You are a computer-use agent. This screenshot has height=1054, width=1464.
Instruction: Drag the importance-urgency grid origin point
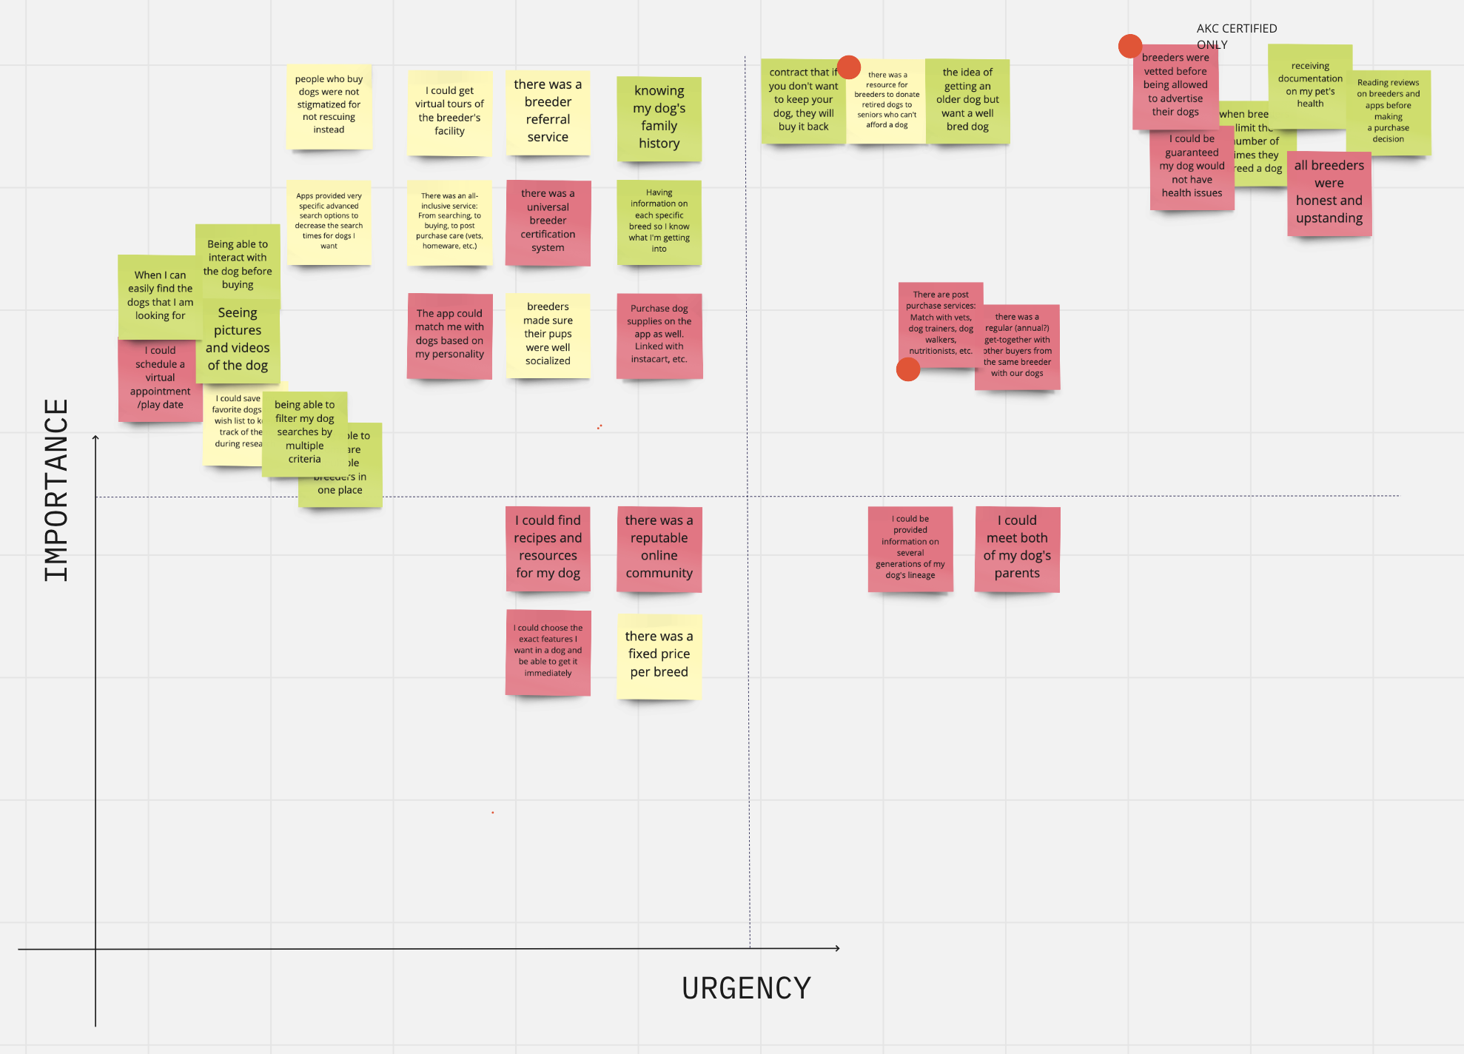tap(95, 950)
